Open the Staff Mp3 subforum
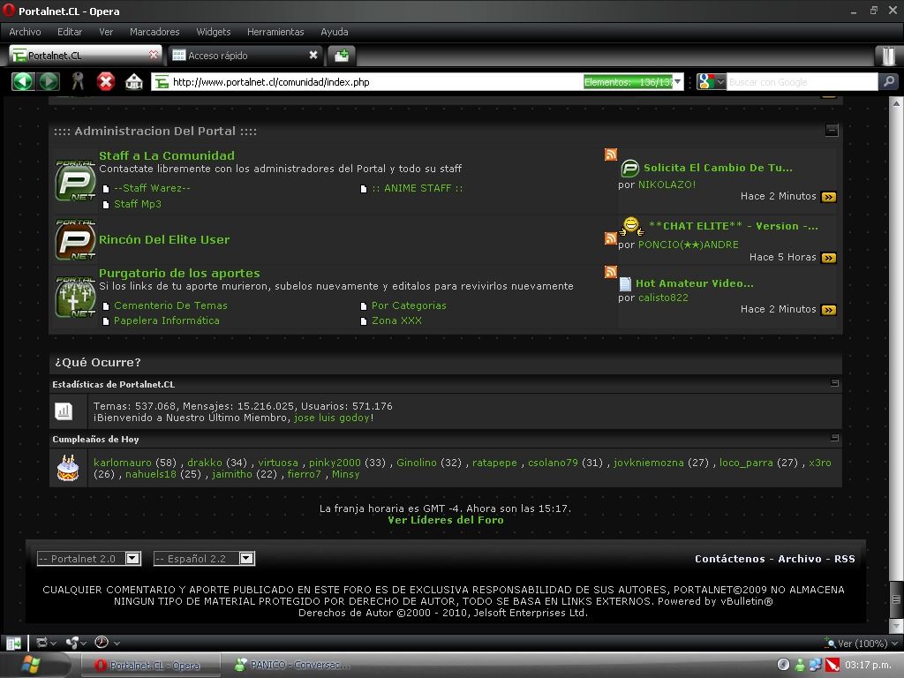The height and width of the screenshot is (678, 904). pos(138,204)
